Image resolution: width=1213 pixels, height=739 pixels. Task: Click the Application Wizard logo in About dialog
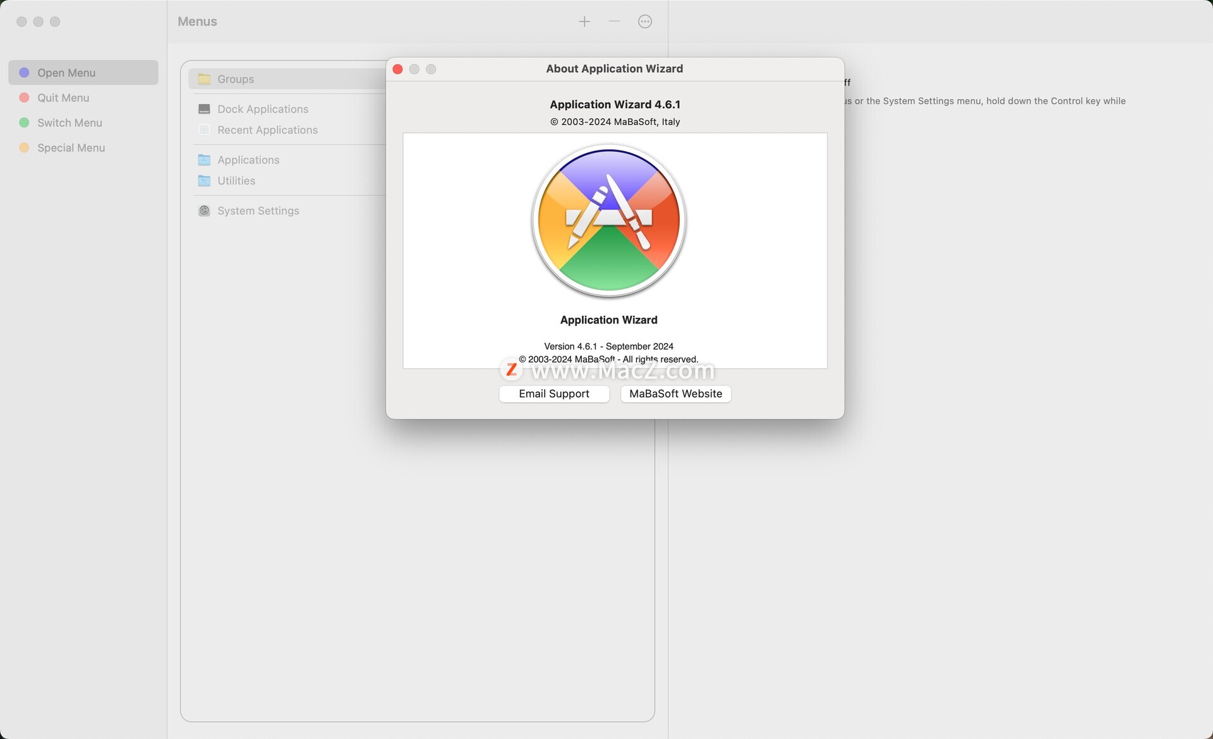tap(609, 221)
